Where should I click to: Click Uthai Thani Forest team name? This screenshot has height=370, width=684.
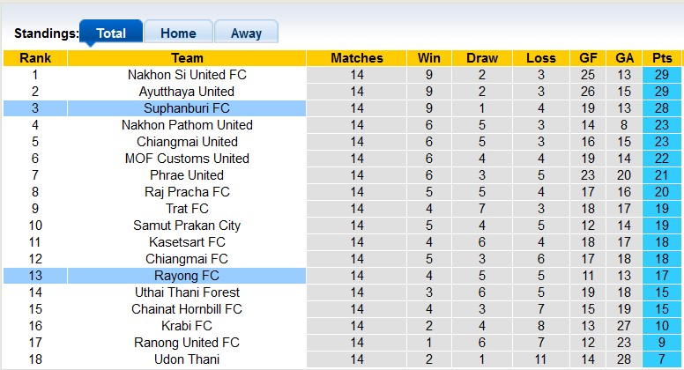187,292
